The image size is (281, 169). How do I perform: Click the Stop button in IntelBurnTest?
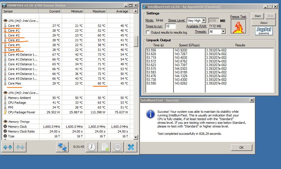[271, 16]
